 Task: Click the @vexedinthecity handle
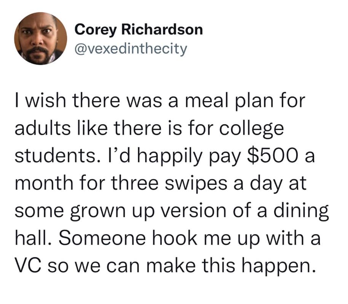click(x=131, y=49)
